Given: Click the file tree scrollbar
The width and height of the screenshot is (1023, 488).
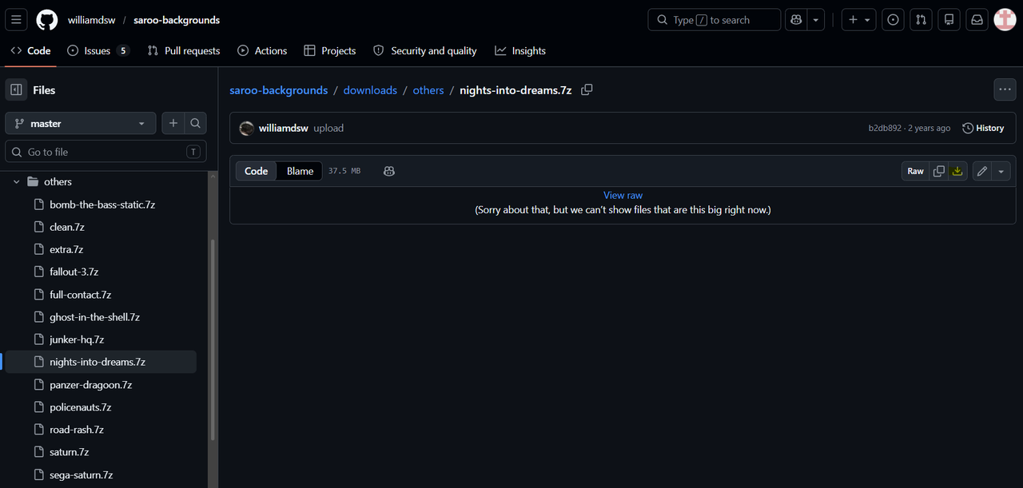Looking at the screenshot, I should pos(213,339).
